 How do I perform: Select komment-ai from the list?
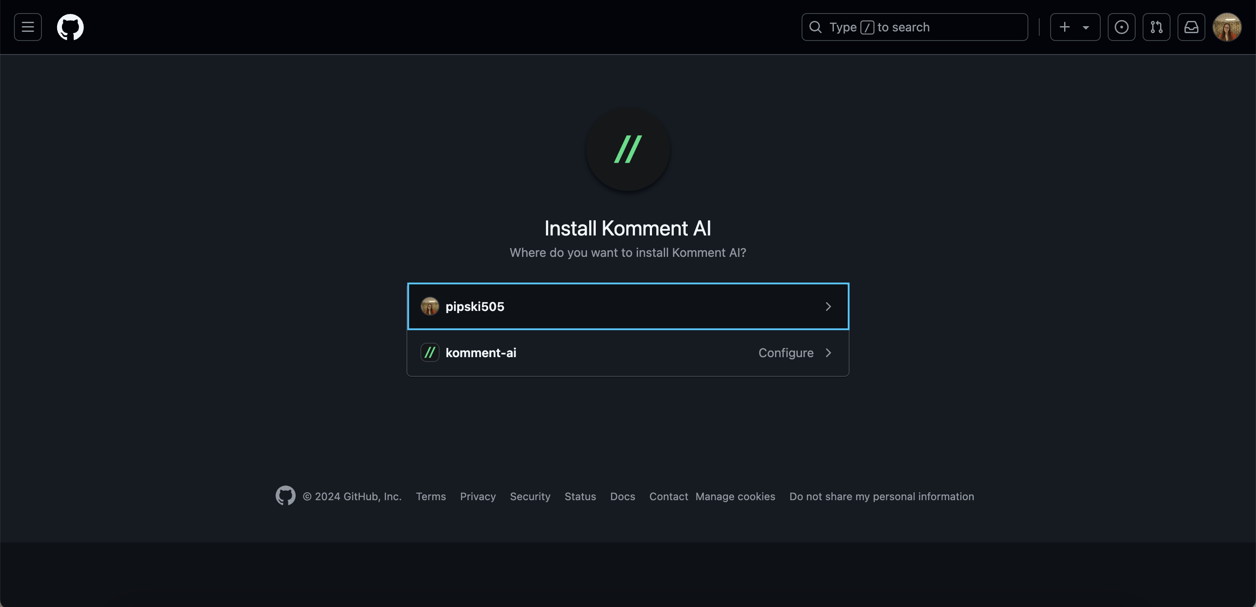tap(627, 352)
